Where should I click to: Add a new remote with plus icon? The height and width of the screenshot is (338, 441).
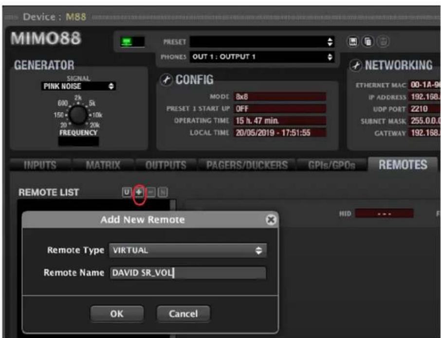[139, 192]
